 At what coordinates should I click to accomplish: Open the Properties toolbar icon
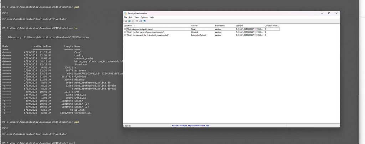[137, 21]
